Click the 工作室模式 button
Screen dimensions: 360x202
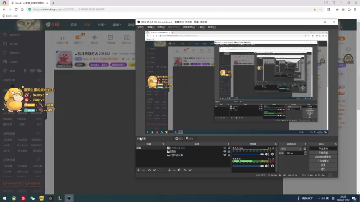tap(323, 161)
